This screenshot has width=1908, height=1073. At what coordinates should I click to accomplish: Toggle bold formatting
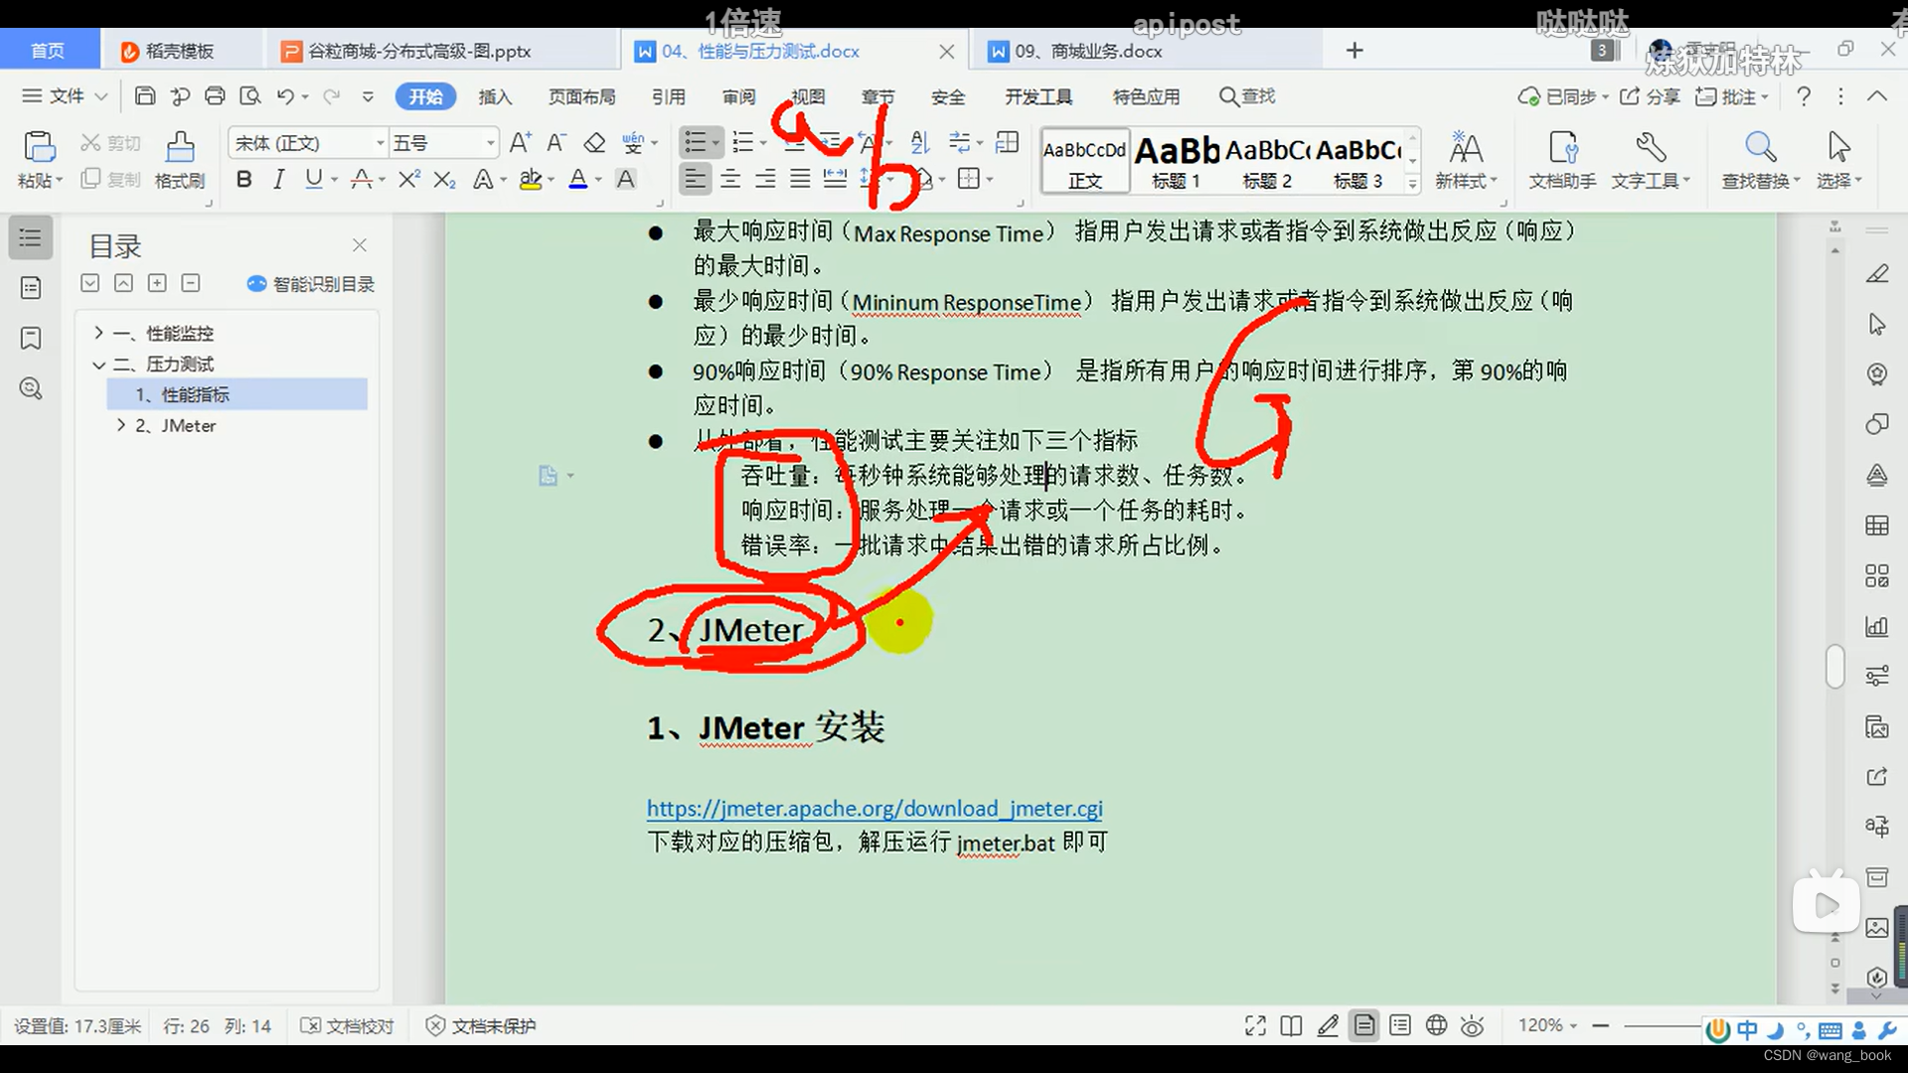click(243, 179)
